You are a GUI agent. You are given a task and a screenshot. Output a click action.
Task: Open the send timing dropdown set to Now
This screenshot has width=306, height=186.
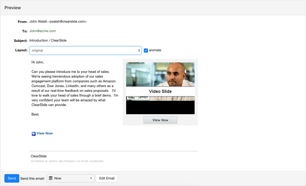click(71, 178)
